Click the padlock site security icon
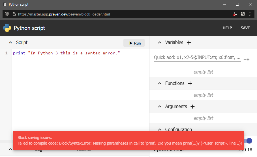Image resolution: width=257 pixels, height=157 pixels. tap(14, 14)
